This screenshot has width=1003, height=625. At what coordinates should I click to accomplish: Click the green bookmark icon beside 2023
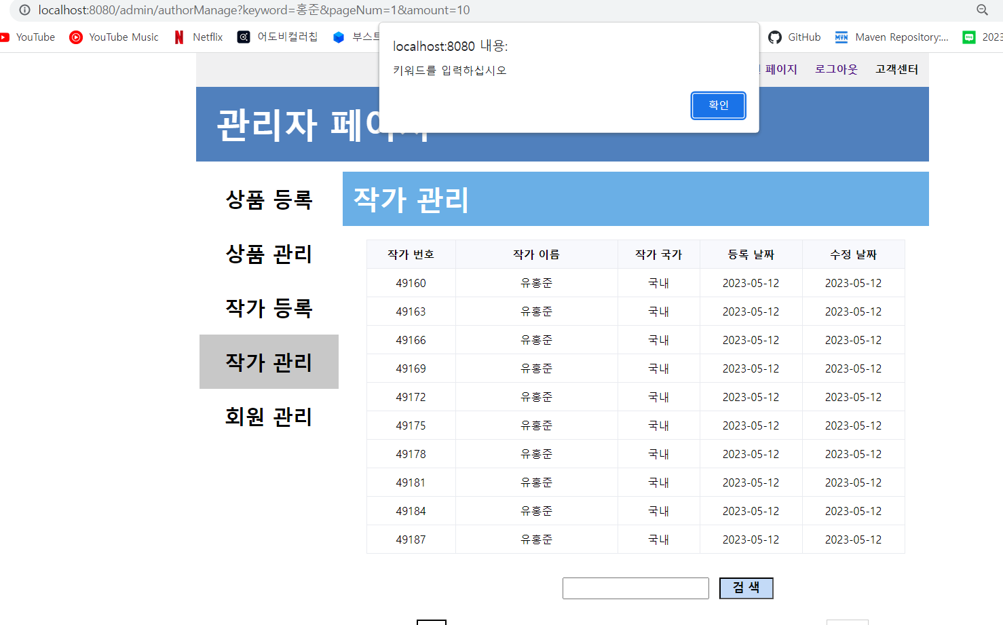click(969, 37)
